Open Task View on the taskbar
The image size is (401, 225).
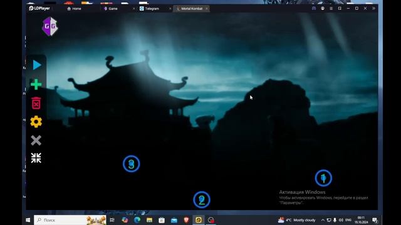pyautogui.click(x=112, y=220)
